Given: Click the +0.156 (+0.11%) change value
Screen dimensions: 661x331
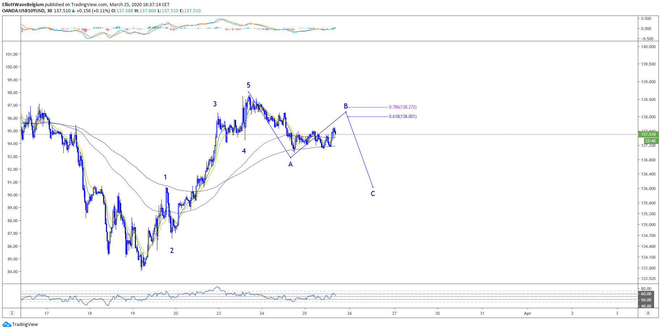Looking at the screenshot, I should click(93, 11).
